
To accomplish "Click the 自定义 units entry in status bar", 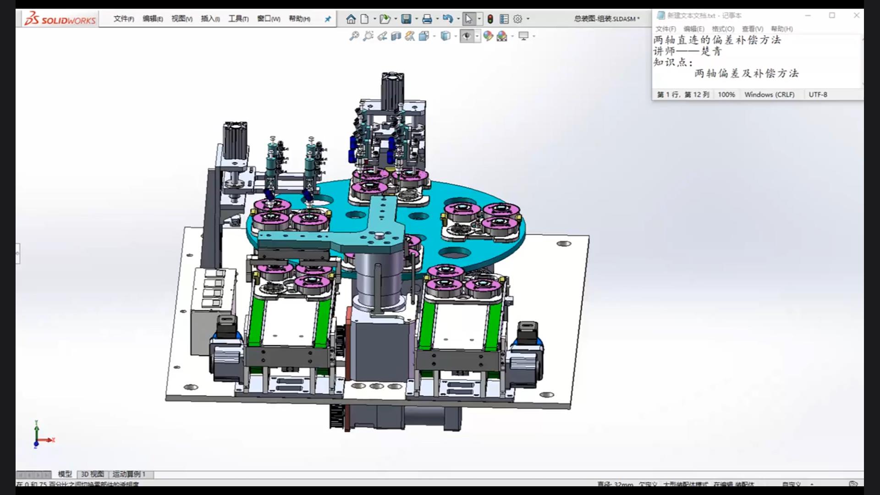I will pyautogui.click(x=792, y=484).
